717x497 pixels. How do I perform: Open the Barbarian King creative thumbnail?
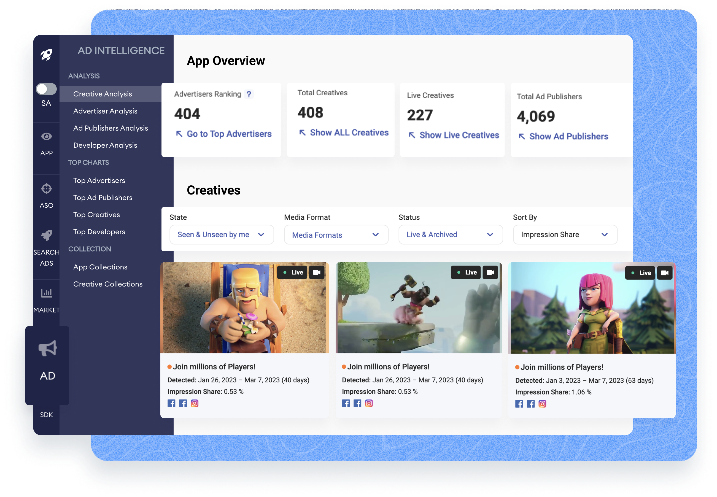[x=245, y=308]
